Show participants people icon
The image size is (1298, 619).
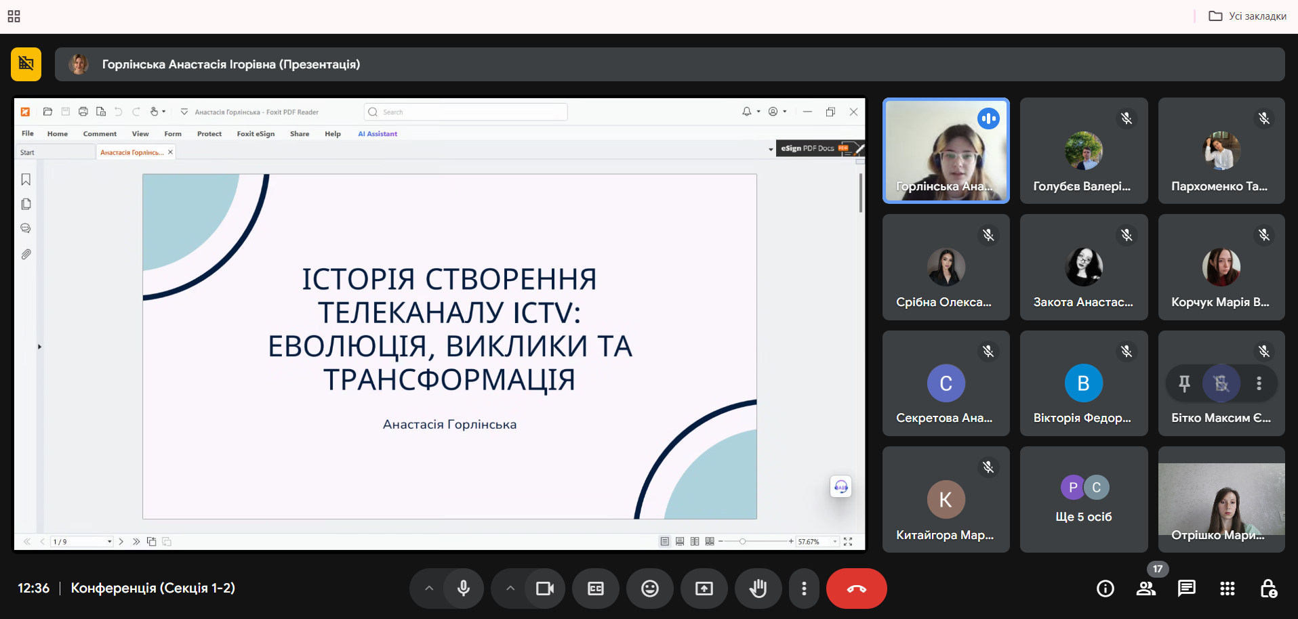click(x=1146, y=589)
